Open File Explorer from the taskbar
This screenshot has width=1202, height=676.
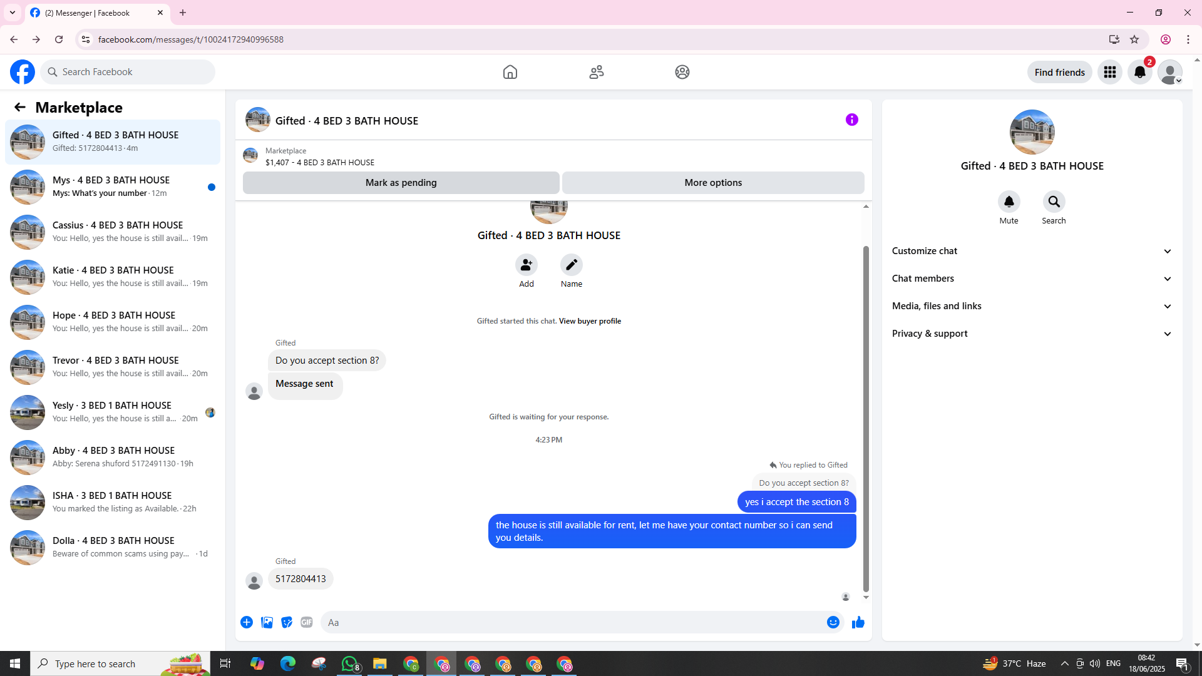tap(380, 663)
